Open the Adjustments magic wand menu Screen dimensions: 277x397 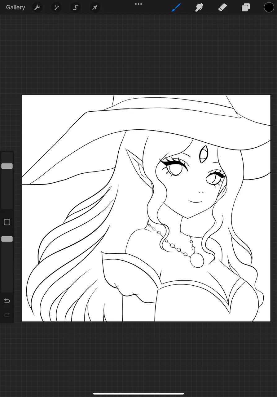click(56, 7)
